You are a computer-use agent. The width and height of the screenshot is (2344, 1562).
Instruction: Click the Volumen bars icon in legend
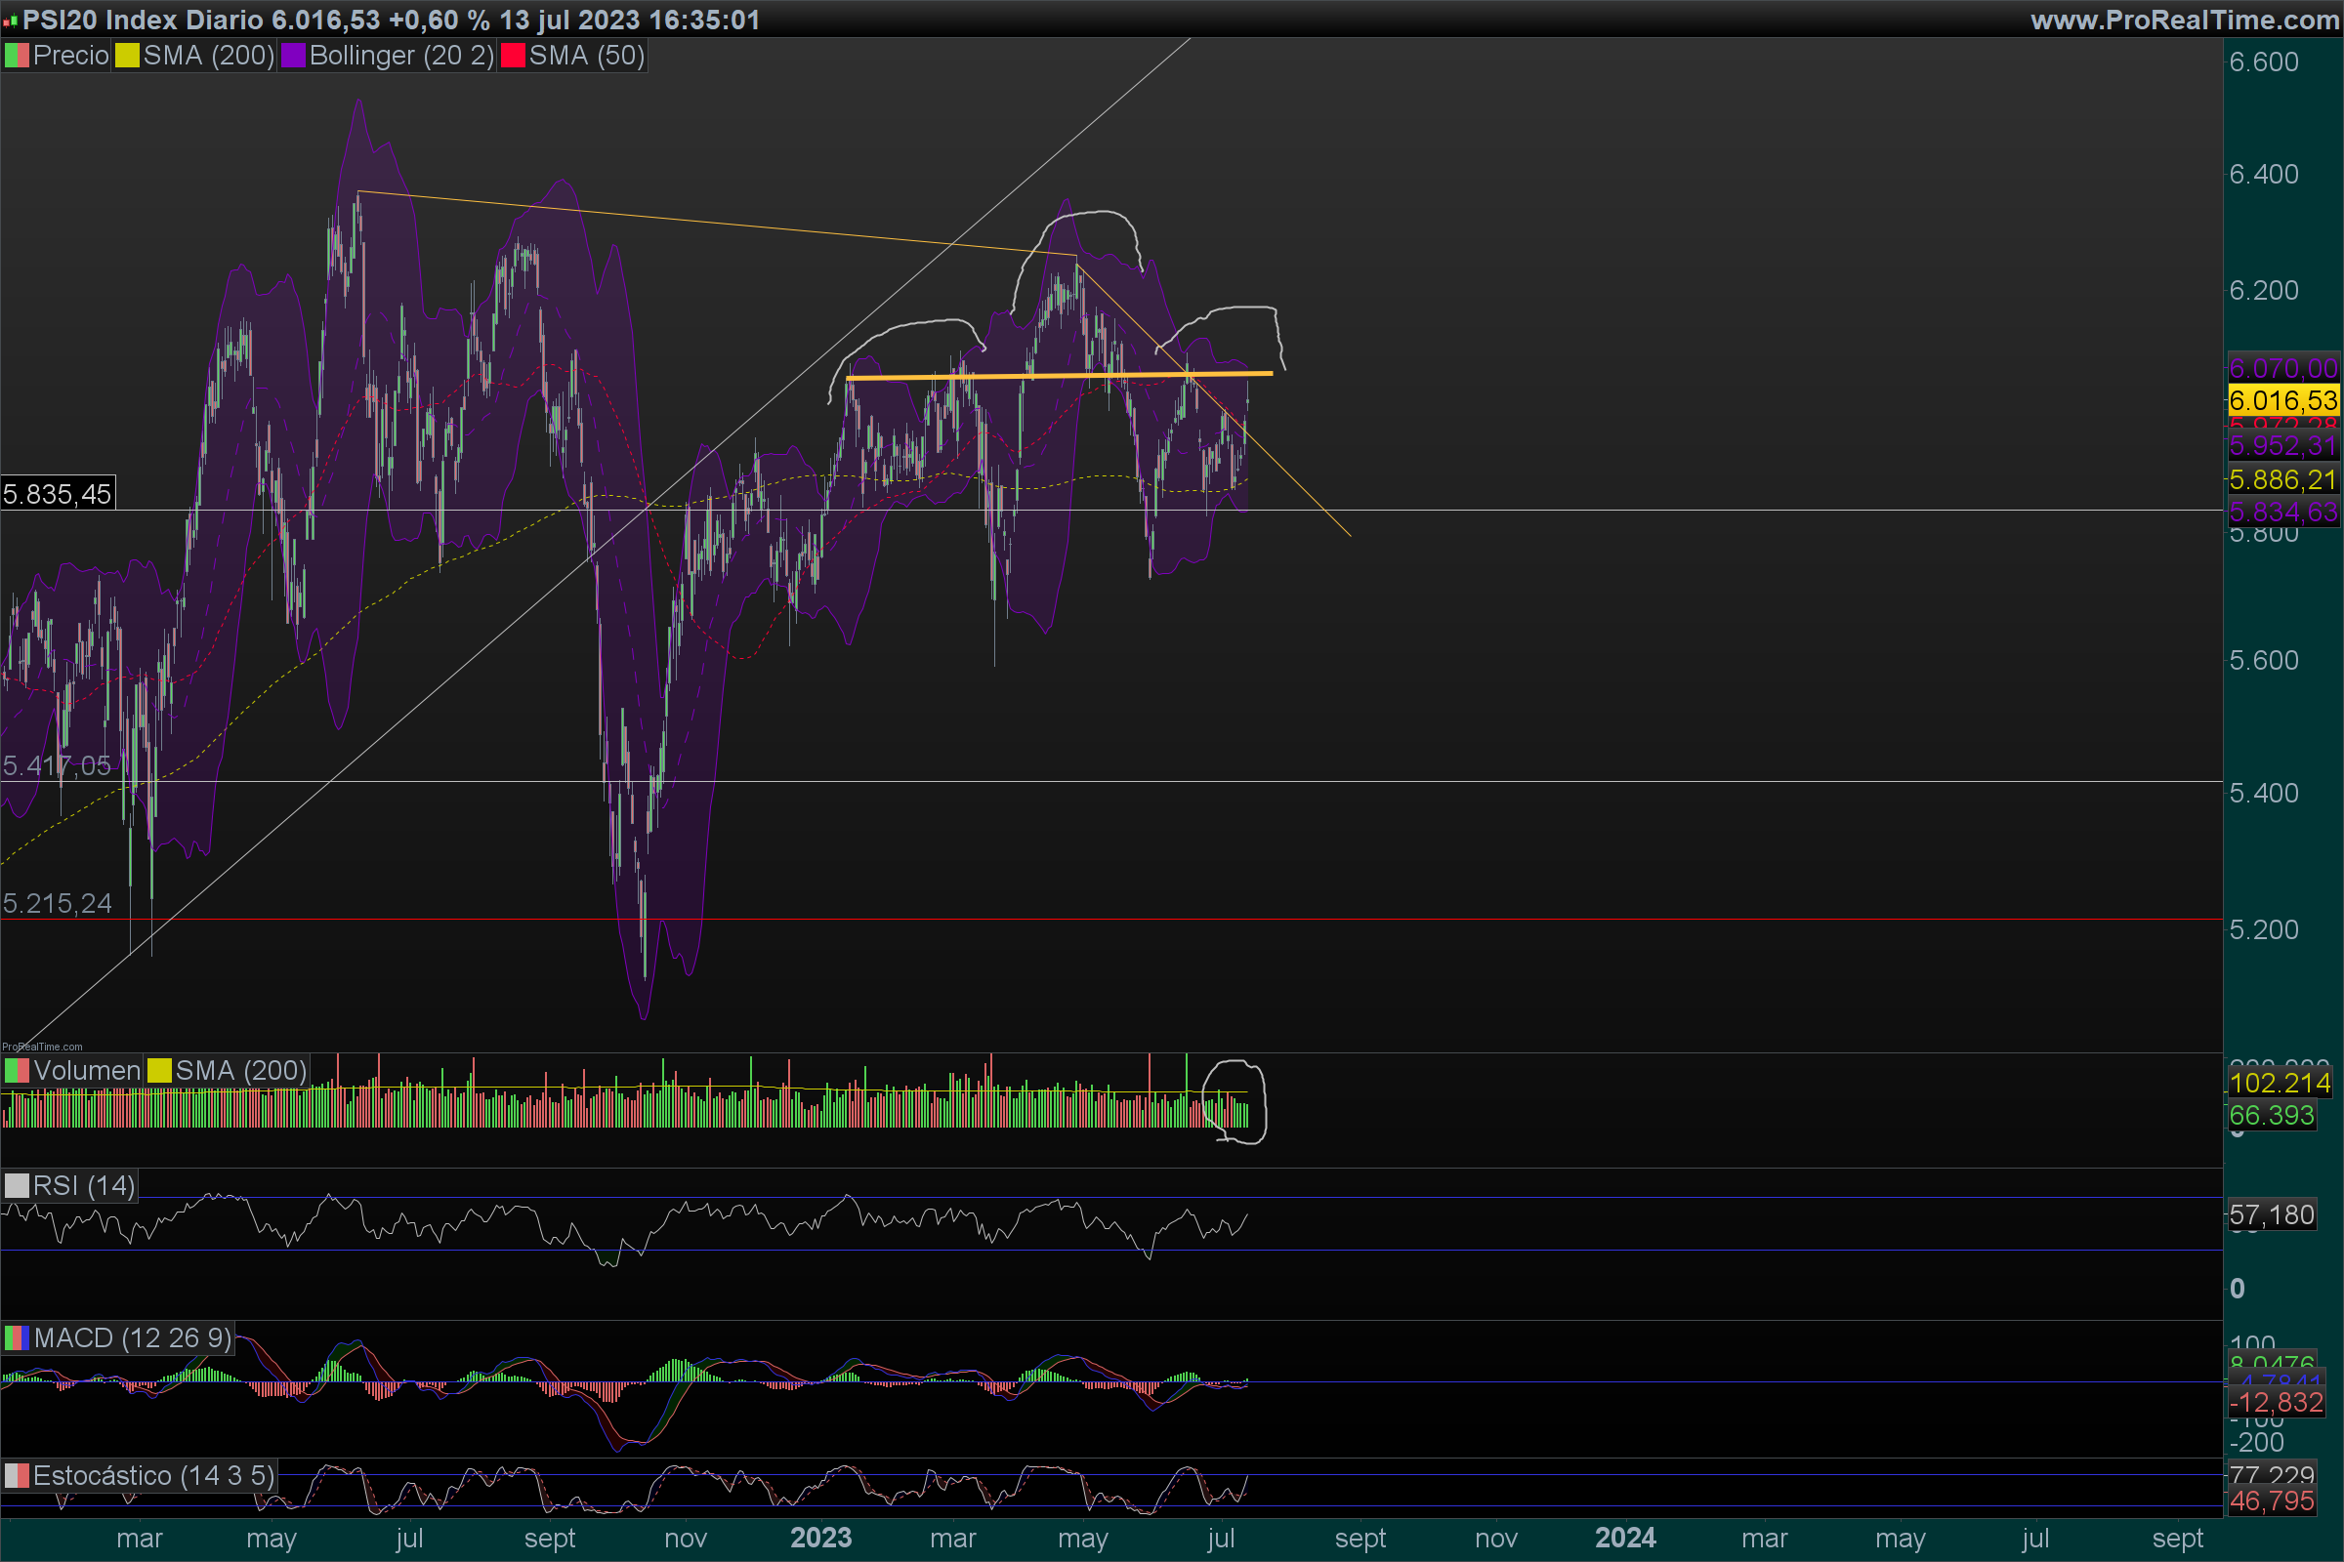[17, 1071]
